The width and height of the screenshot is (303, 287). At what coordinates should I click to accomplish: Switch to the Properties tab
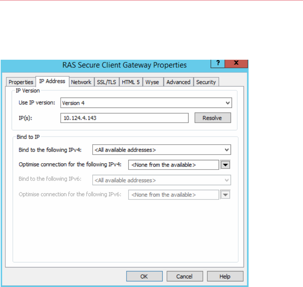coord(21,82)
